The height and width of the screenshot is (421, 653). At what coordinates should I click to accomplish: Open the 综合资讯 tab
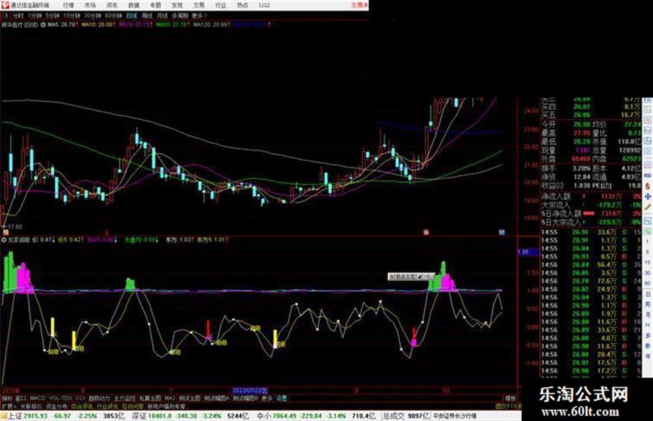[82, 406]
